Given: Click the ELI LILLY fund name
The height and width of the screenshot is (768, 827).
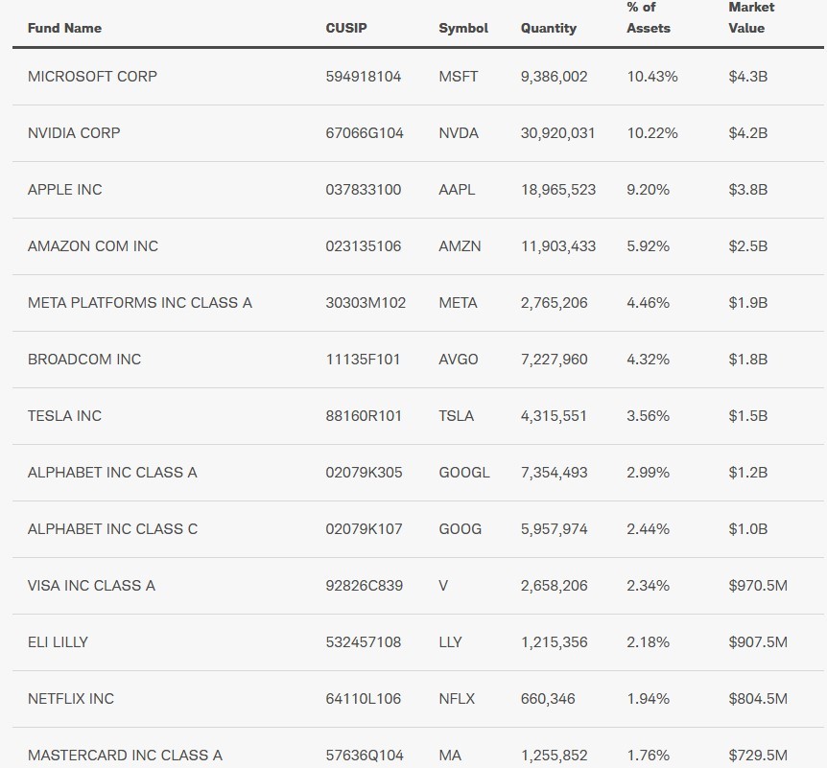Looking at the screenshot, I should (x=58, y=641).
